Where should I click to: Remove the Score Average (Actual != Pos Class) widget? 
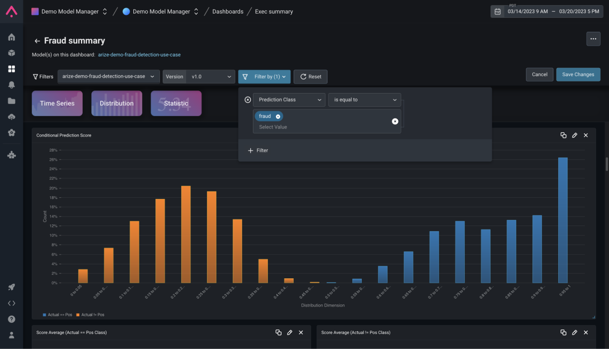coord(586,332)
